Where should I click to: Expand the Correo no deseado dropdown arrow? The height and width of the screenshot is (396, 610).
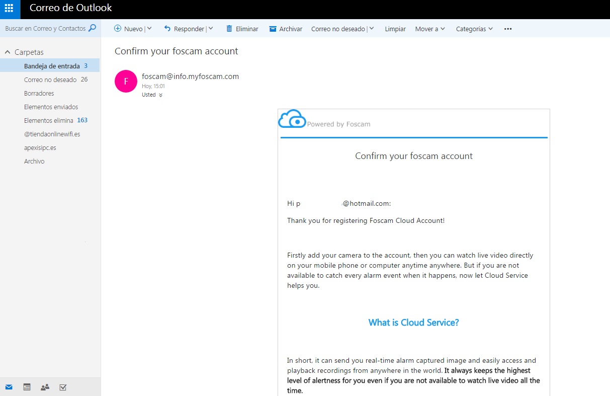click(372, 29)
